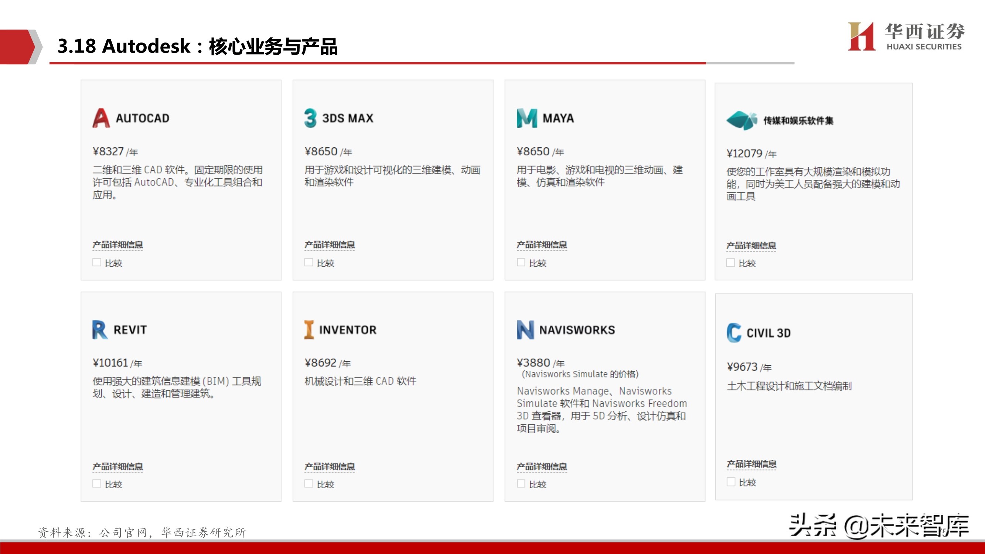Click the CIVIL 3D product name
Viewport: 985px width, 554px height.
tap(768, 333)
